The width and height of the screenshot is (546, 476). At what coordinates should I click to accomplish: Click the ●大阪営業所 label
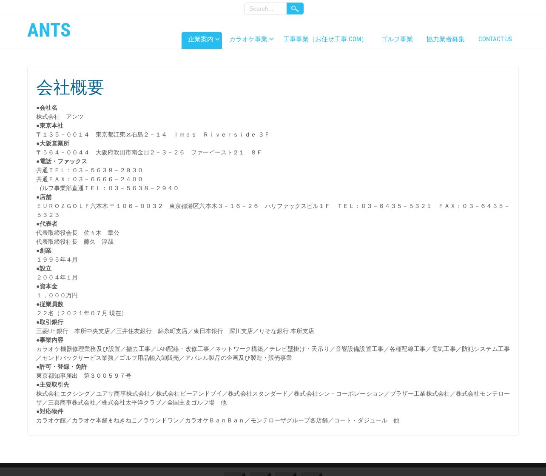click(53, 143)
